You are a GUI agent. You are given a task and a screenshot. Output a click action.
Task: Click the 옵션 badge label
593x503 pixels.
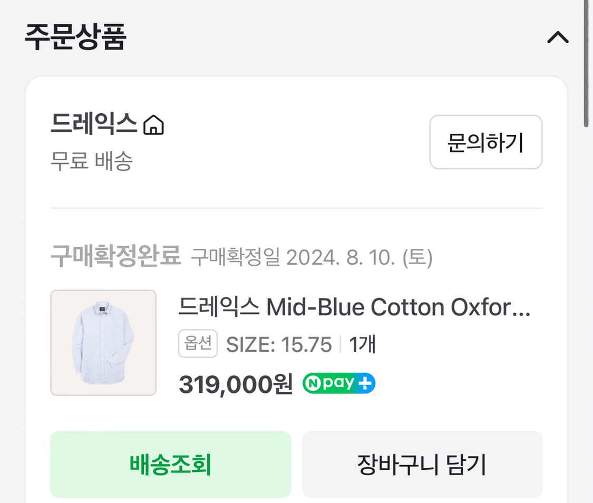198,344
